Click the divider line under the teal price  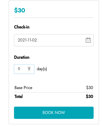[x=54, y=18]
